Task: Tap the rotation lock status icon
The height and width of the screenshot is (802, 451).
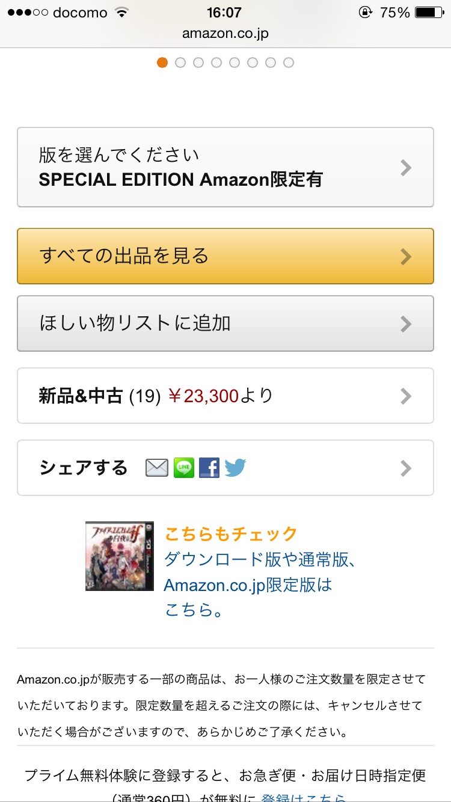Action: [x=365, y=13]
